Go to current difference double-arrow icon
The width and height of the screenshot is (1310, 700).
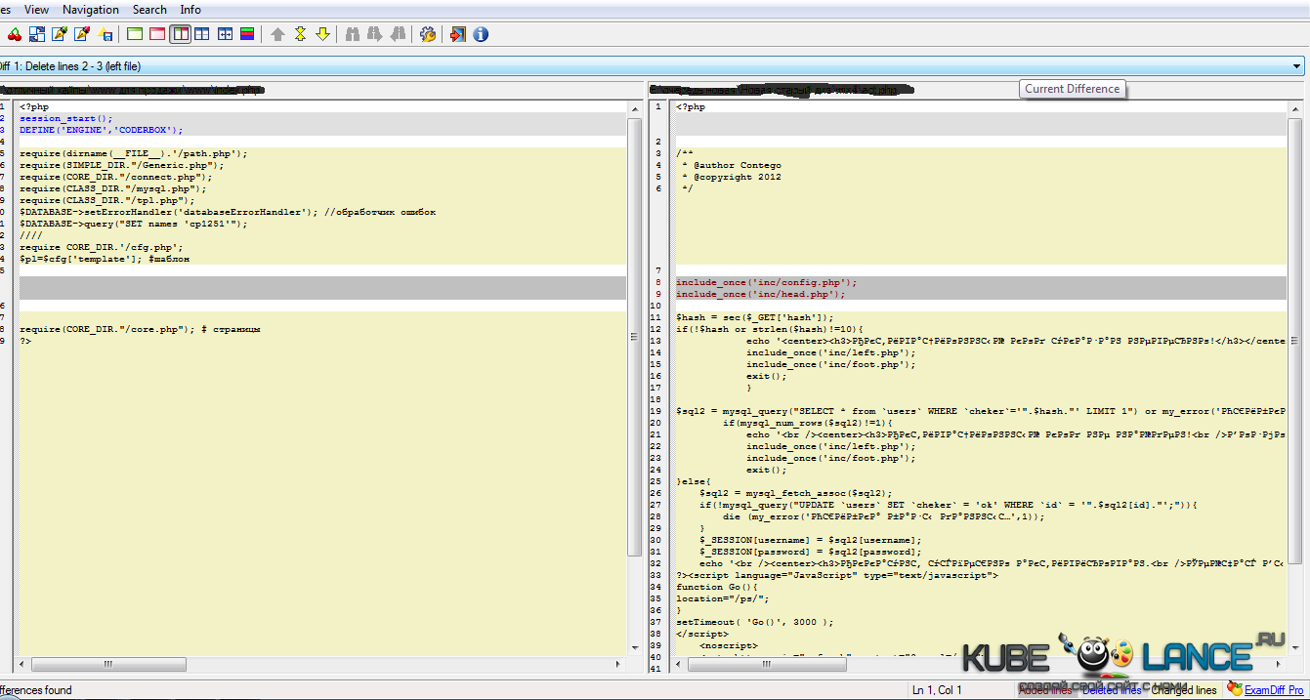tap(300, 34)
